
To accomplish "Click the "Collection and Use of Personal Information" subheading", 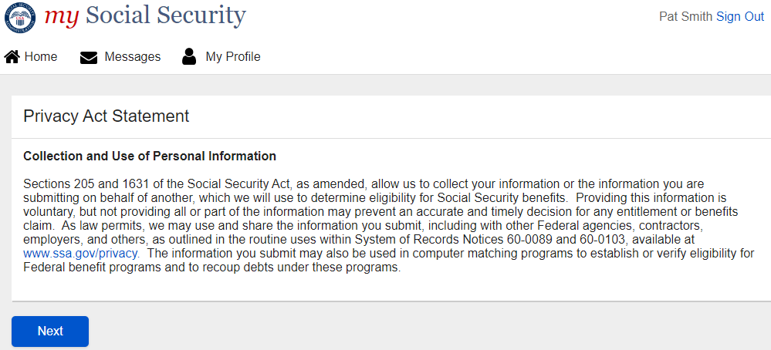I will [x=150, y=156].
